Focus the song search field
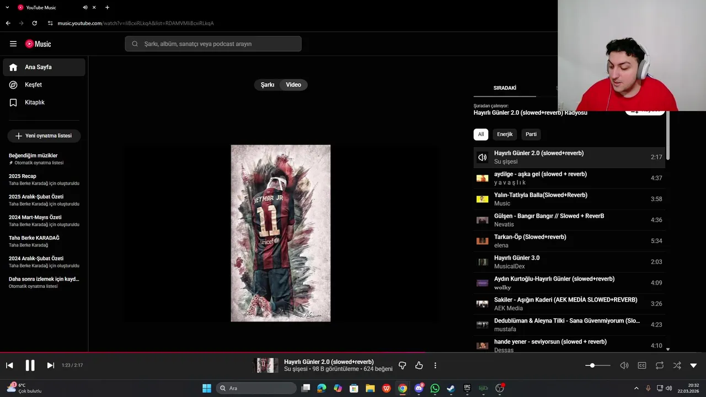The width and height of the screenshot is (706, 397). tap(213, 44)
